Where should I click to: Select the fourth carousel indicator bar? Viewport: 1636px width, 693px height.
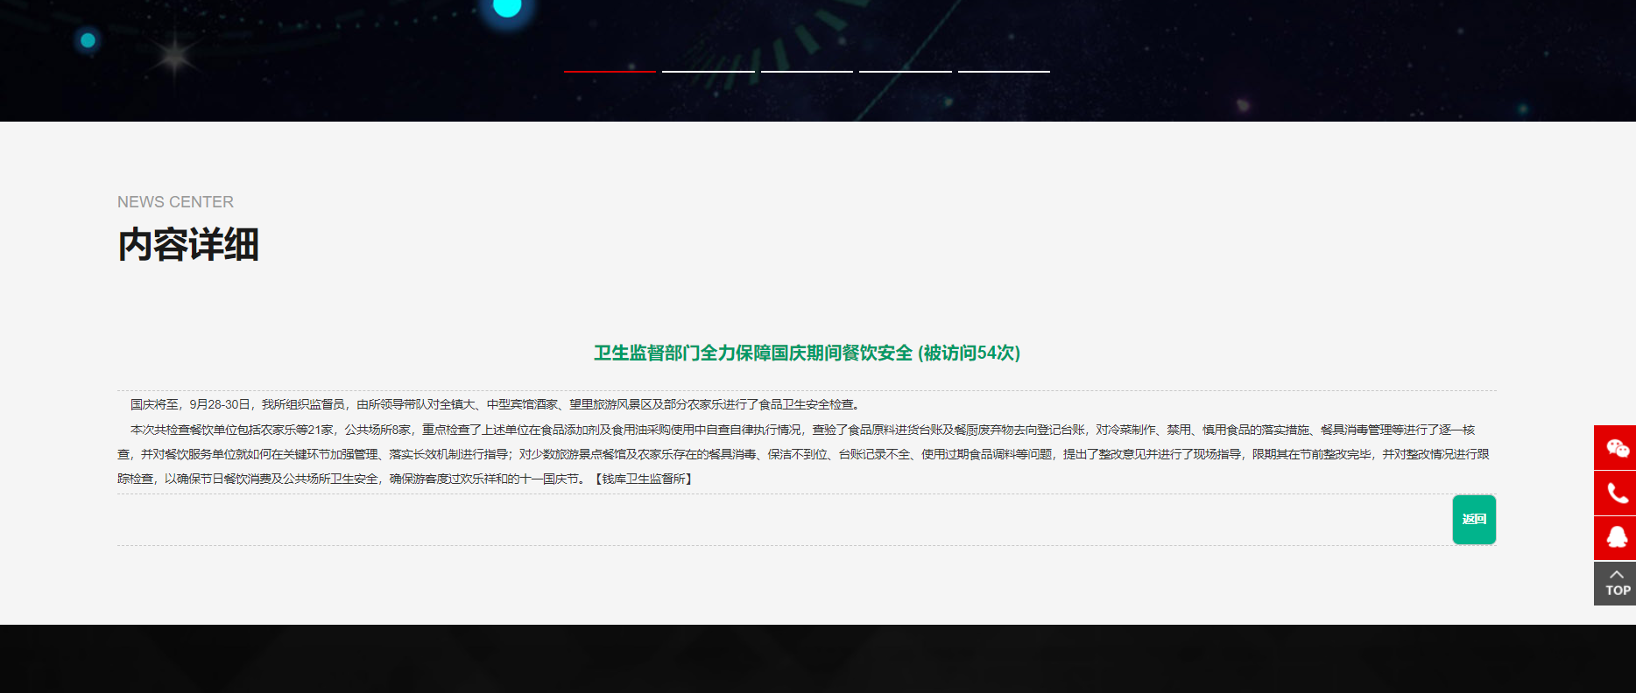coord(905,71)
